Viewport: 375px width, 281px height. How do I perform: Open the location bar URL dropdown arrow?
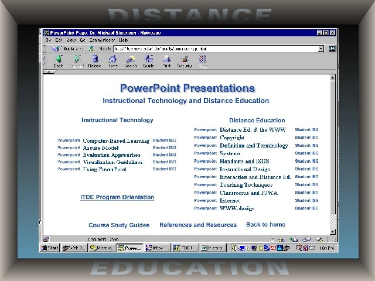[x=321, y=49]
